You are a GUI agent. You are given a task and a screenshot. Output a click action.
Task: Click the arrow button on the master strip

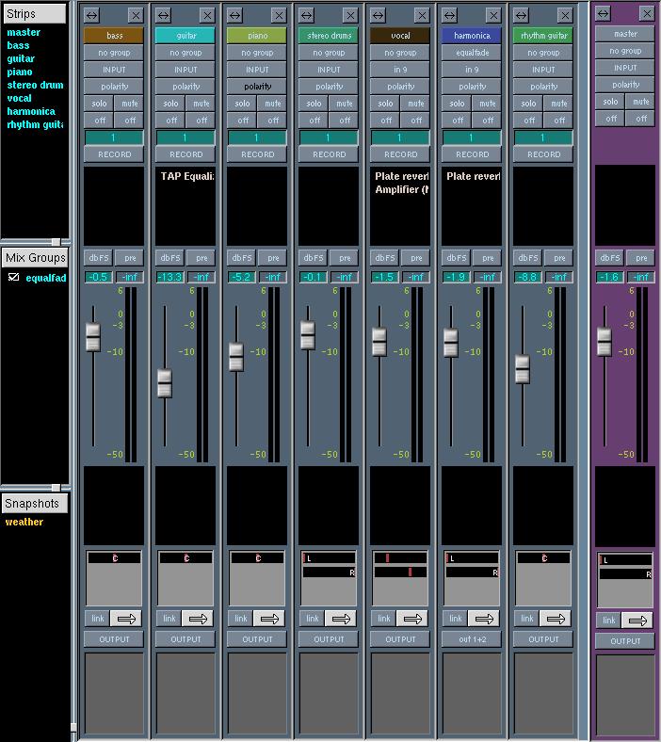point(637,621)
